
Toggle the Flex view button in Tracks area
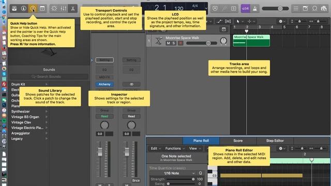pyautogui.click(x=228, y=21)
